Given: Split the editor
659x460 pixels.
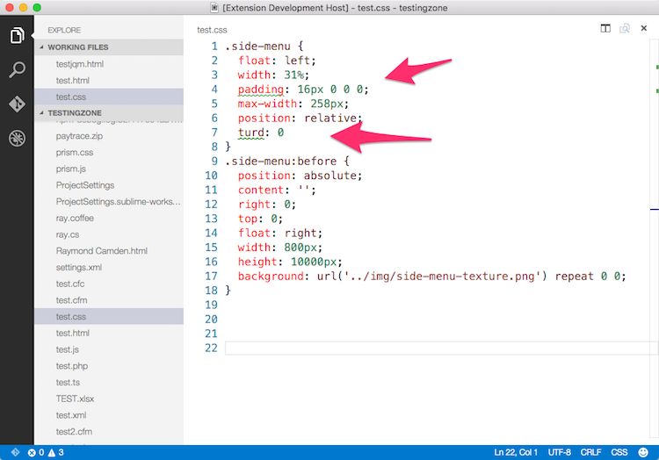Looking at the screenshot, I should (x=605, y=28).
